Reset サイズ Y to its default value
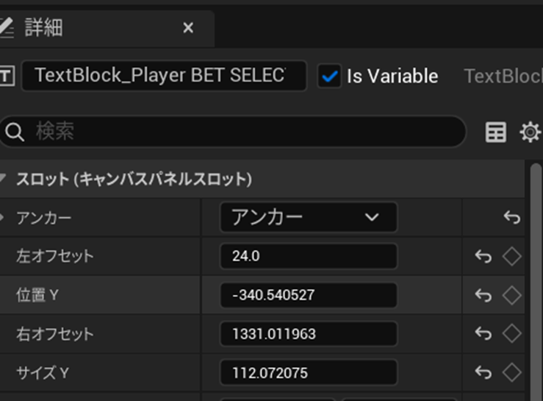 tap(483, 372)
